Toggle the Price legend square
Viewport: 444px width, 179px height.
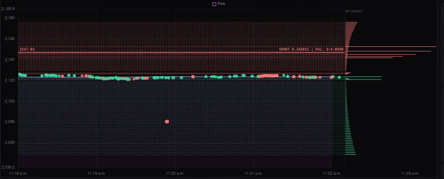214,4
